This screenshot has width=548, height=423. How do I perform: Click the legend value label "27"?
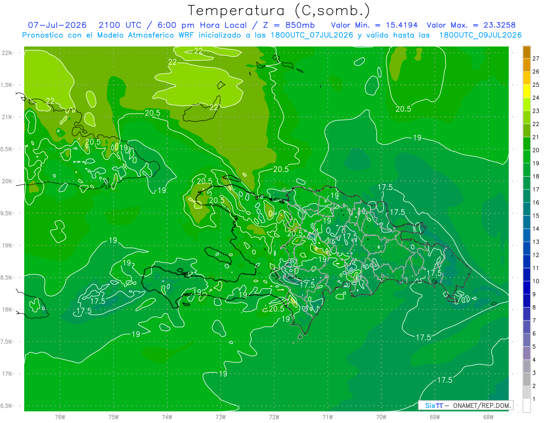pos(536,58)
